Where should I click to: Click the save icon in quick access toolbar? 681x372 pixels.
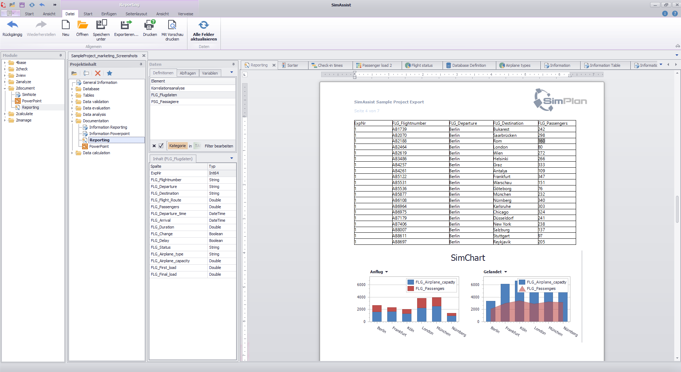[22, 5]
